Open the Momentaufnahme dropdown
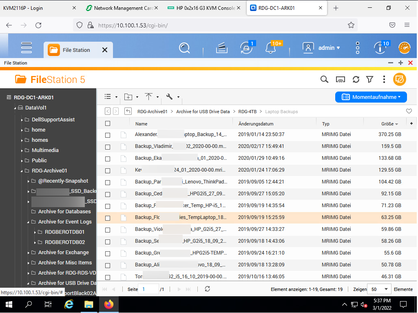This screenshot has height=313, width=418. coord(371,97)
